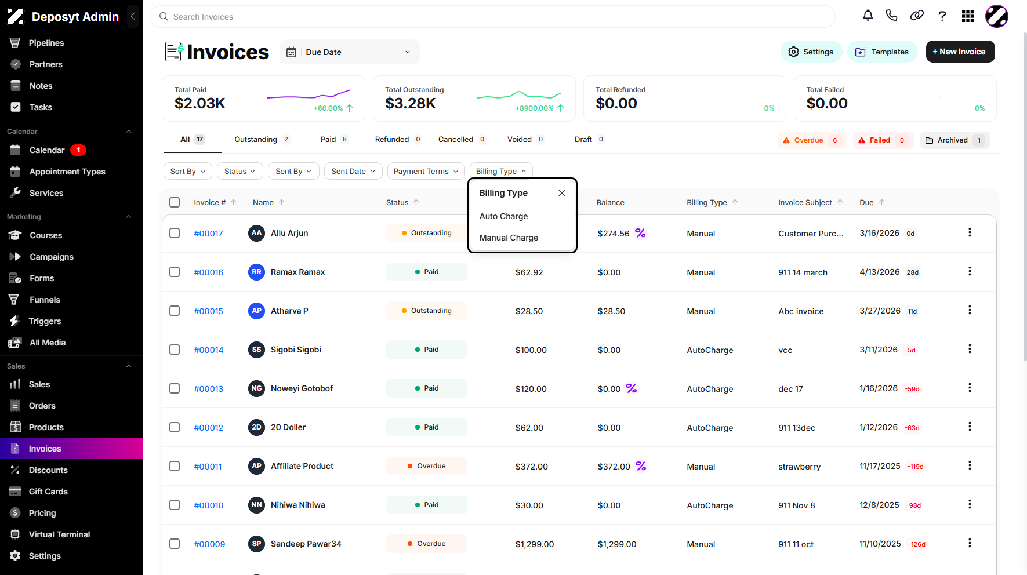The height and width of the screenshot is (575, 1027).
Task: Open the apps grid icon
Action: point(968,16)
